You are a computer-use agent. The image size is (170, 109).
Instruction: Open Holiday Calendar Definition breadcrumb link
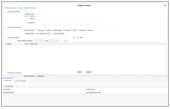pyautogui.click(x=27, y=8)
